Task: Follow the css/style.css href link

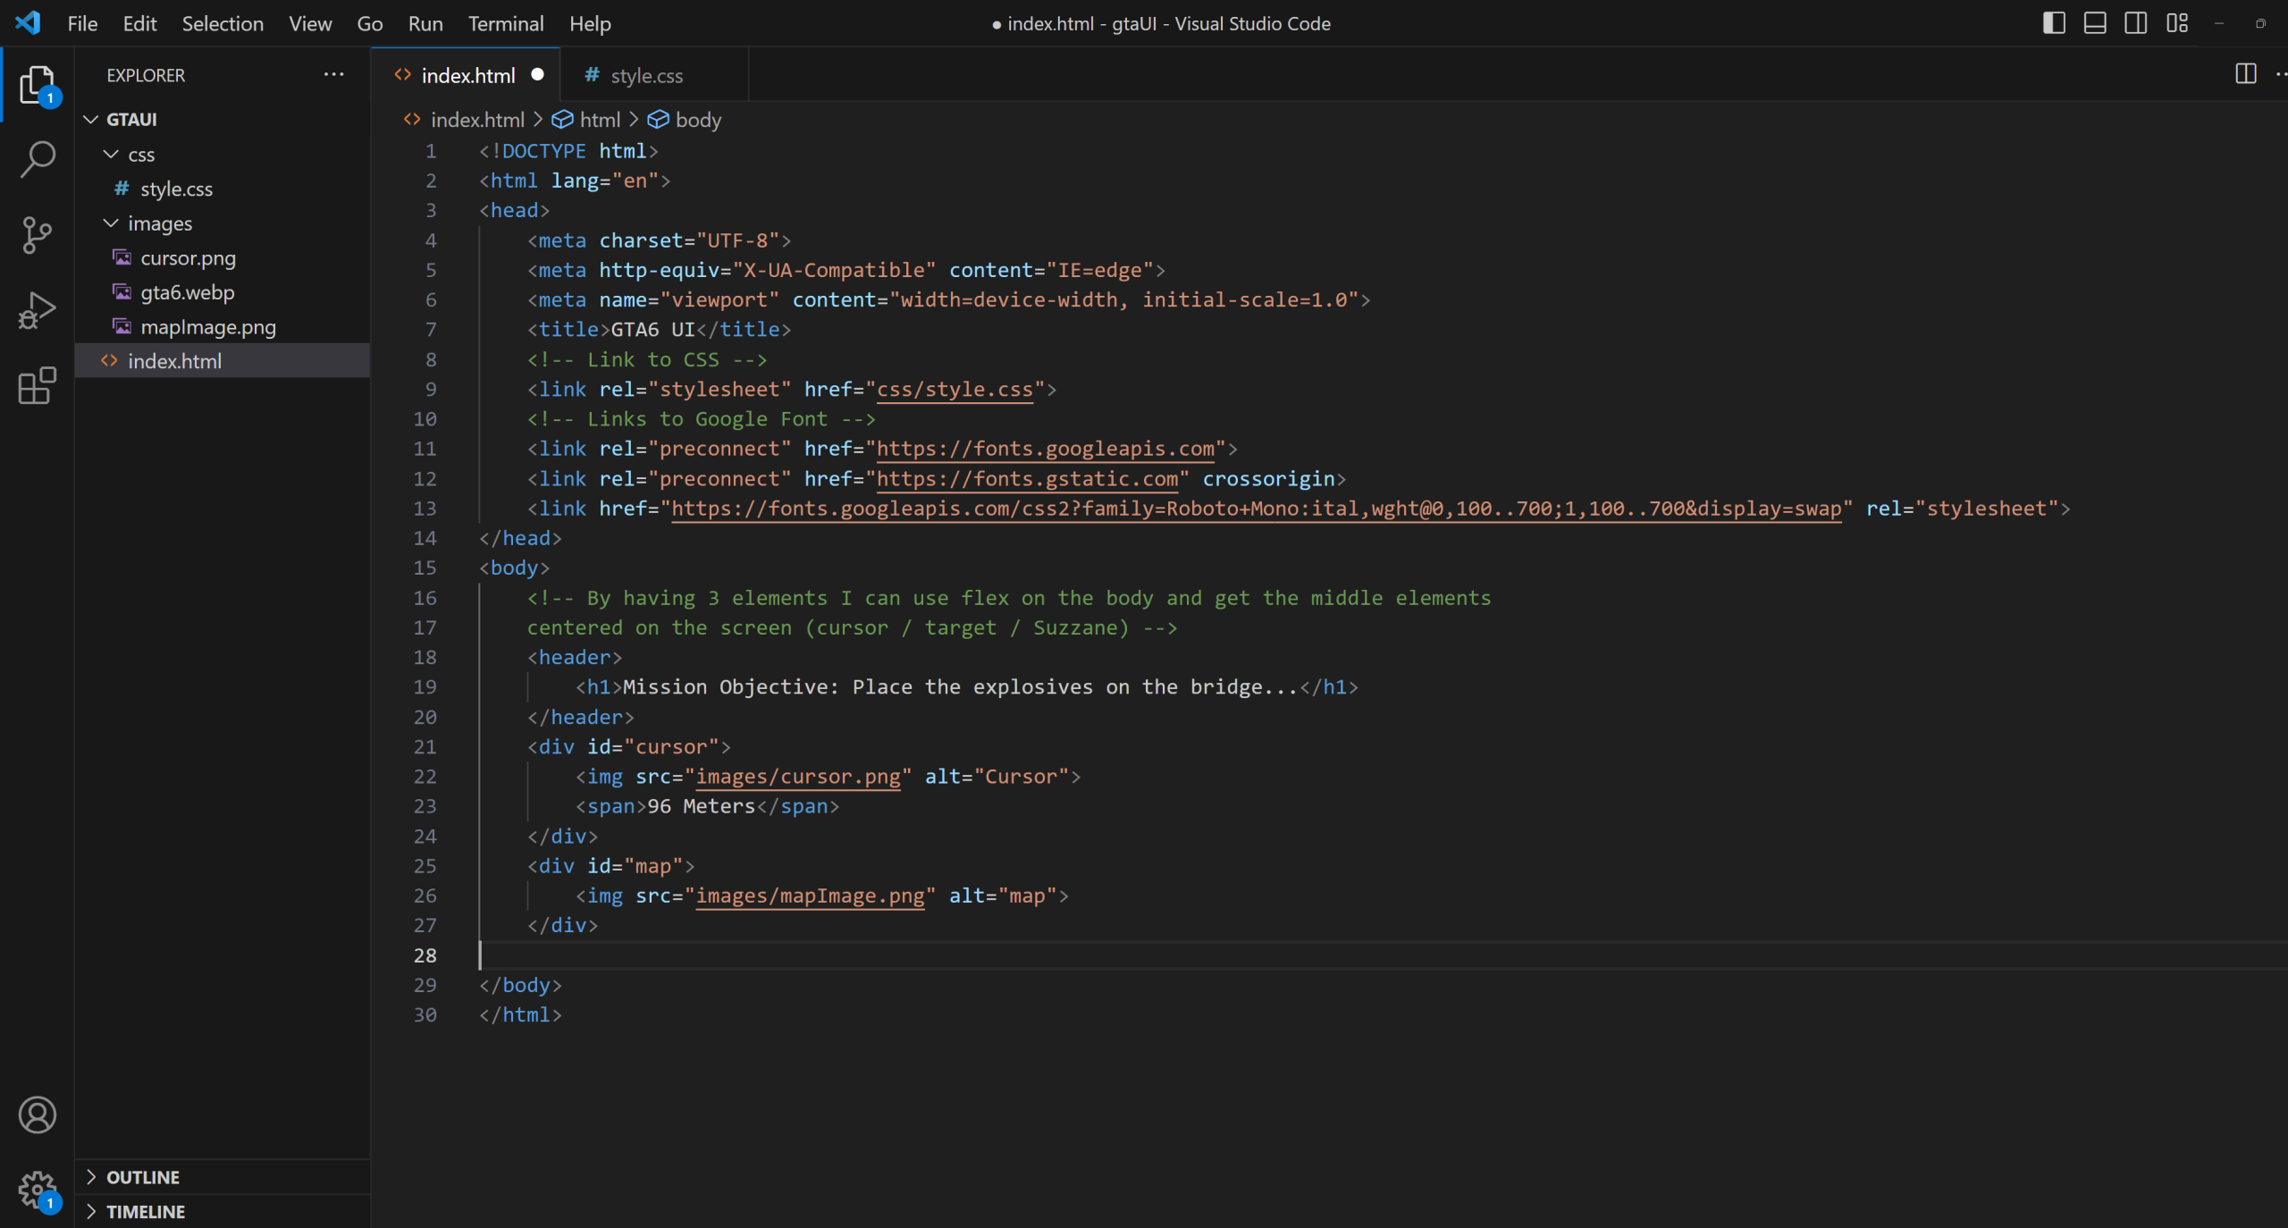Action: 955,389
